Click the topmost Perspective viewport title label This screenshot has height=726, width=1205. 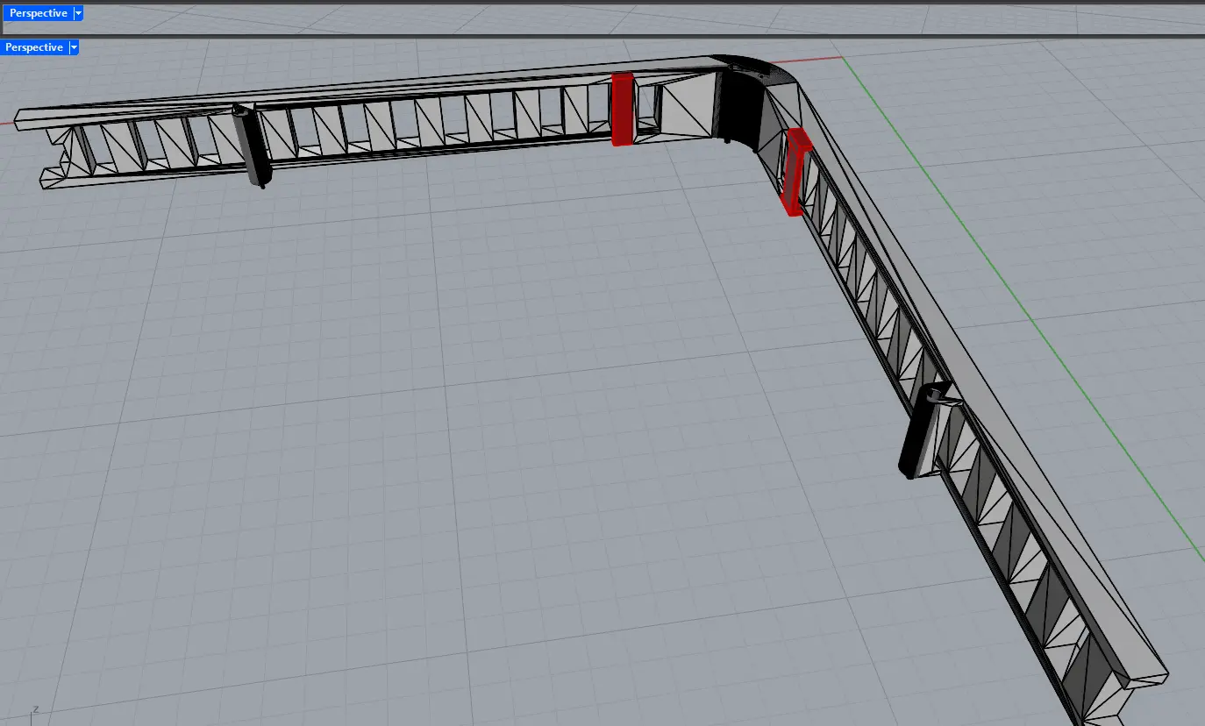click(x=38, y=13)
